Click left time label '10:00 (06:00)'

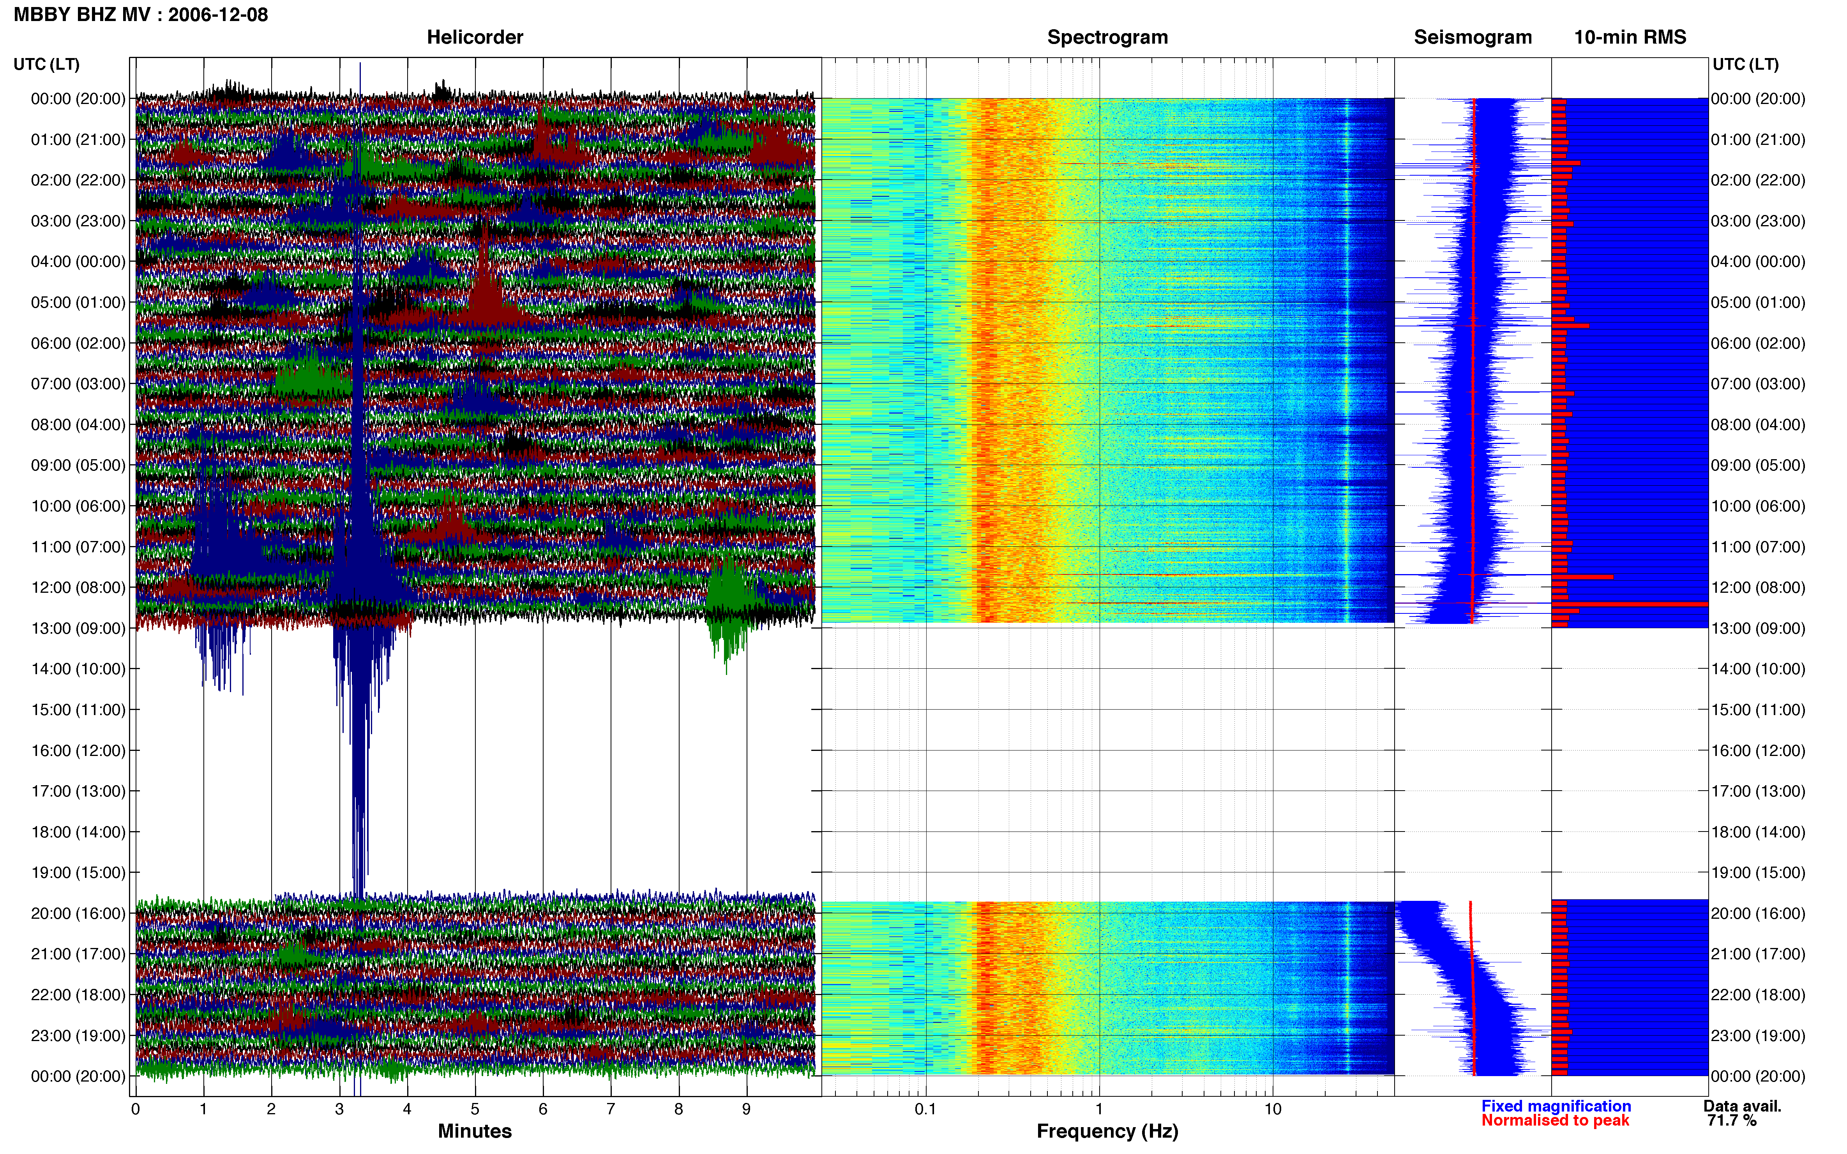[78, 506]
